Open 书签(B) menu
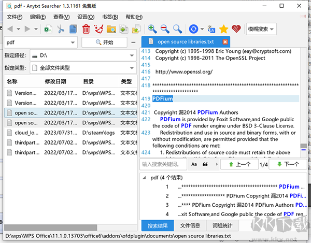 [x=110, y=17]
